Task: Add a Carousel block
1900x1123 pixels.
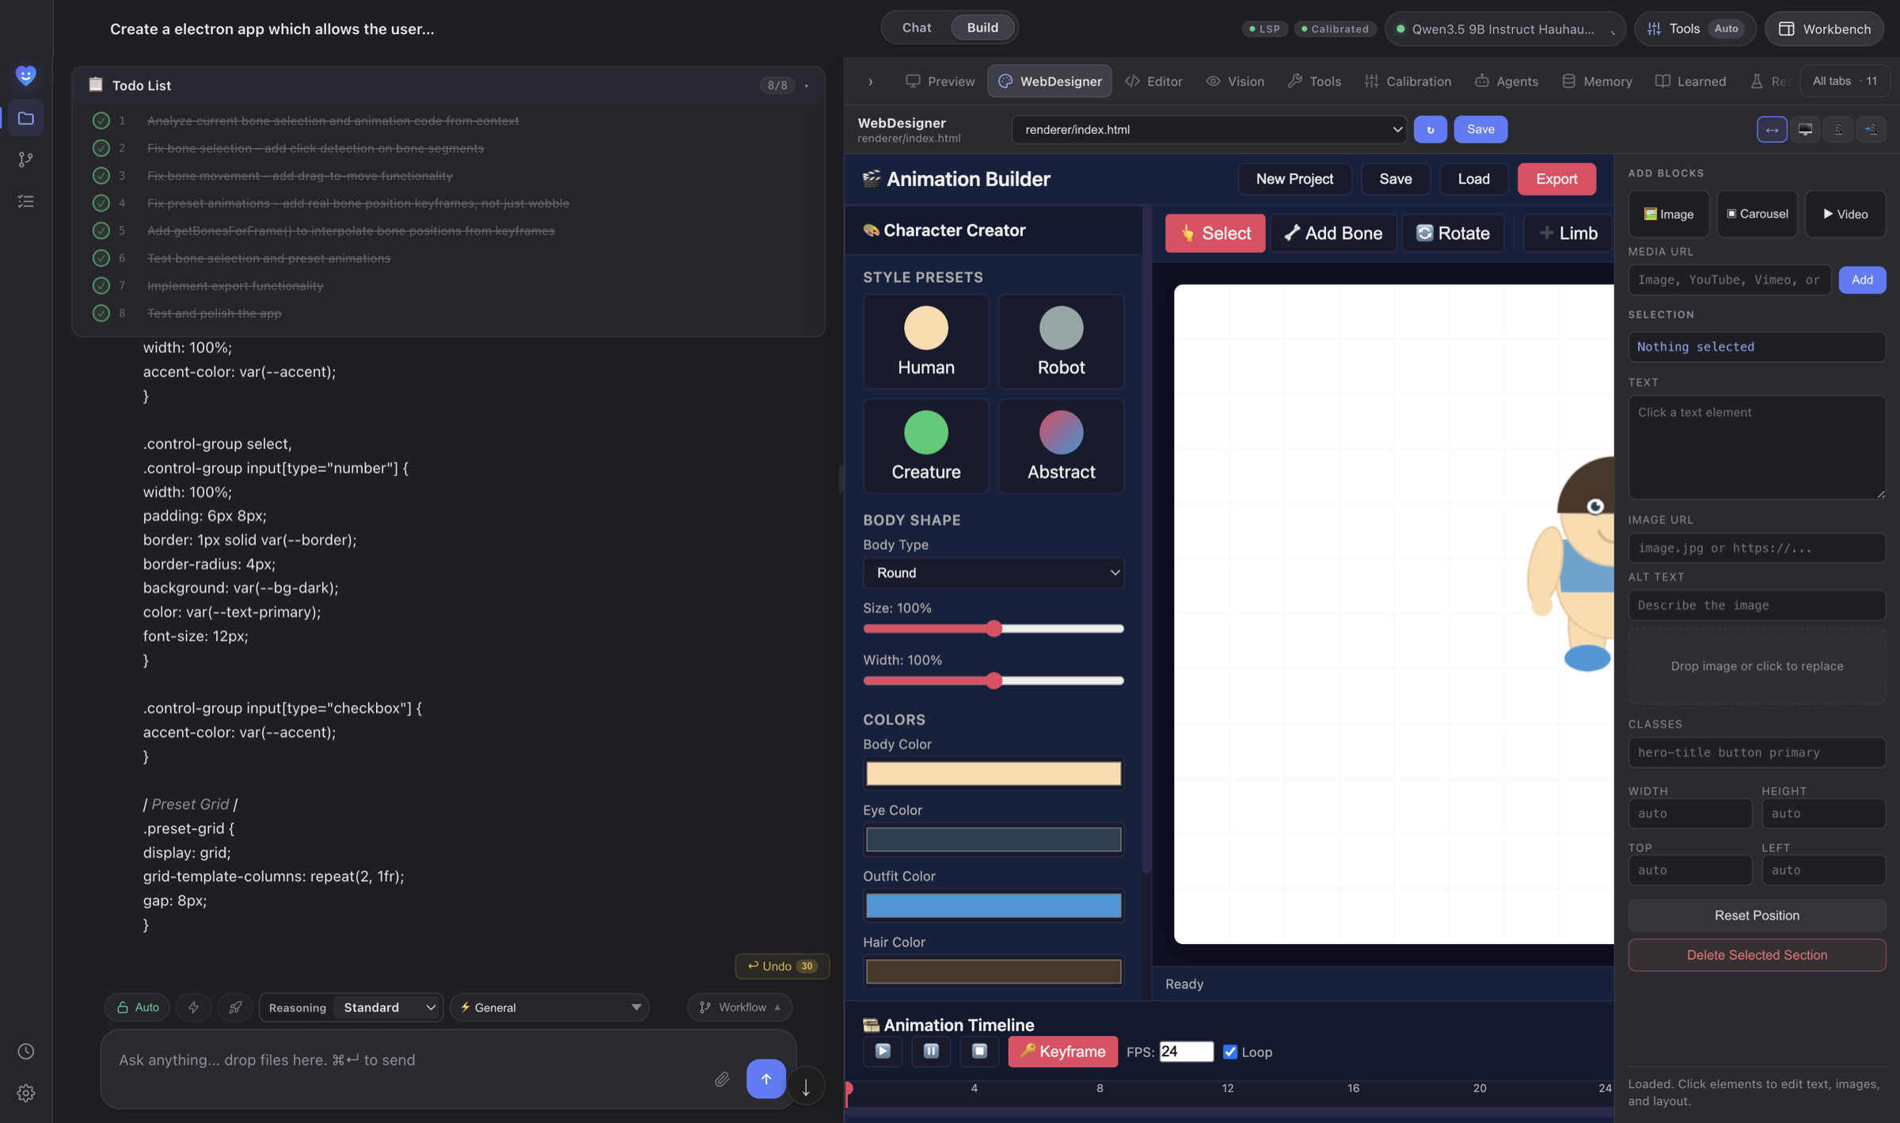Action: tap(1757, 214)
